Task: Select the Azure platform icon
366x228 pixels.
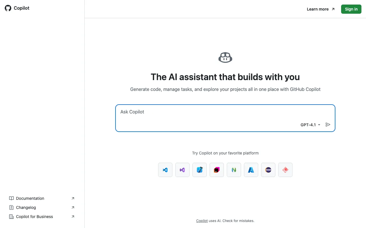Action: 251,170
